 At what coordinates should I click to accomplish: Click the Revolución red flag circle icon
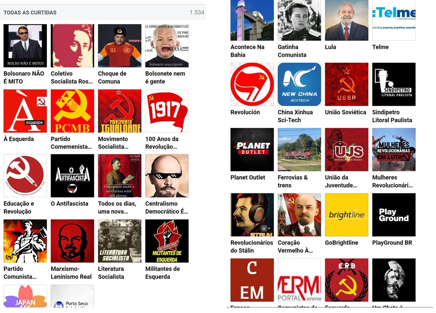(252, 84)
